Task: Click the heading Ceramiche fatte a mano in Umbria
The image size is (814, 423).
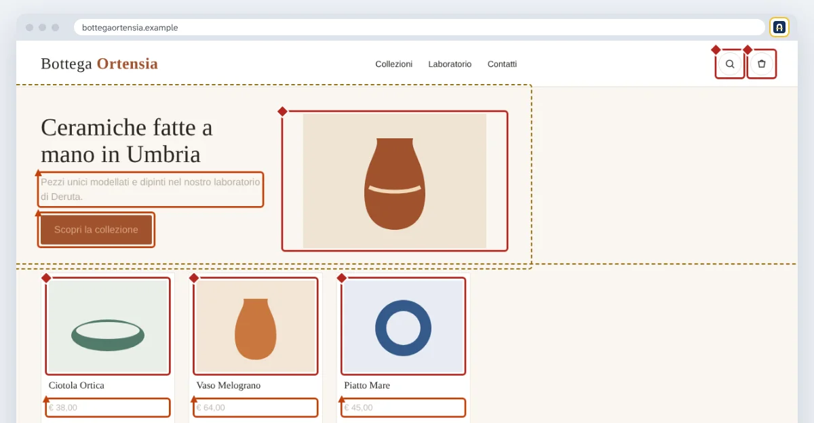Action: (x=127, y=140)
